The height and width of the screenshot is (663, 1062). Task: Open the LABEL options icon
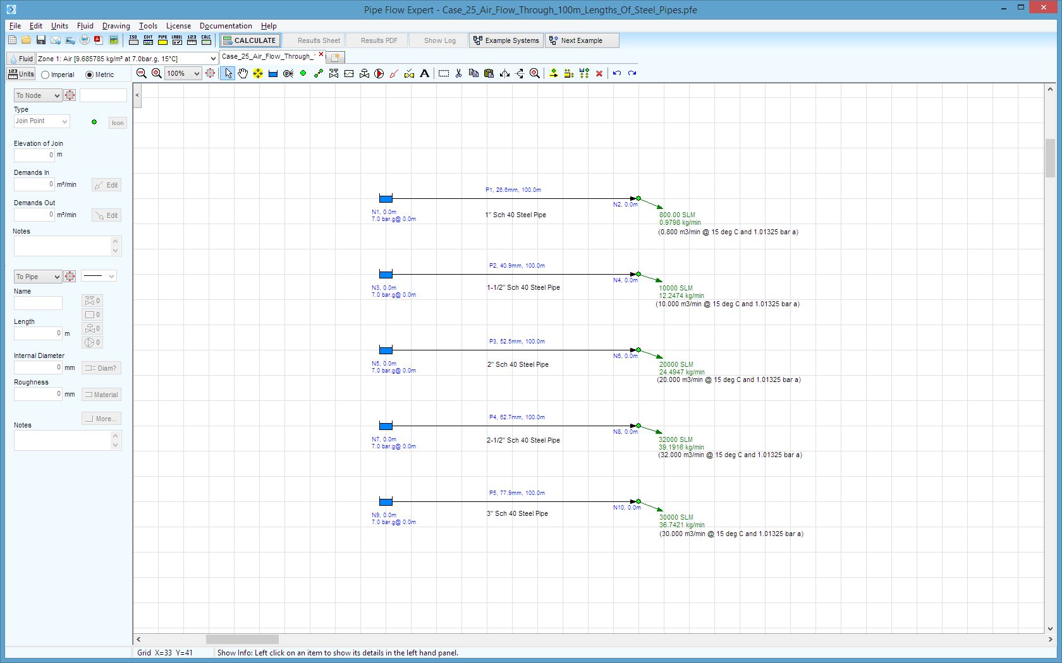pyautogui.click(x=177, y=40)
